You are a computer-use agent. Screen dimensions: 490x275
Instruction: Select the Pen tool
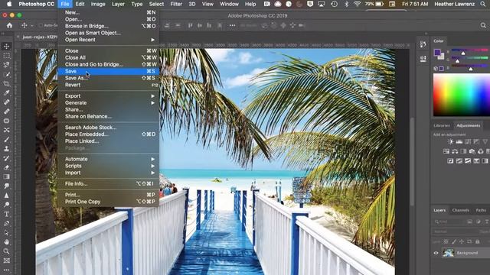pos(6,223)
